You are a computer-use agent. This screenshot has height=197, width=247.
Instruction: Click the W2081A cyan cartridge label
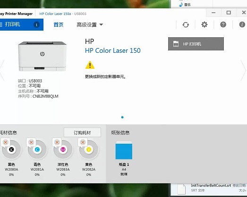(37, 170)
